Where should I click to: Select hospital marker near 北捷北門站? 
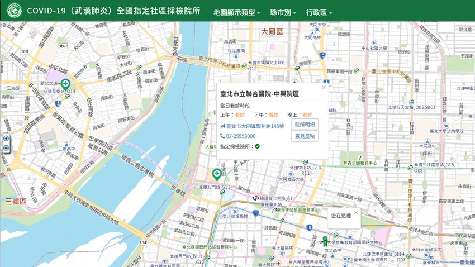pyautogui.click(x=217, y=174)
